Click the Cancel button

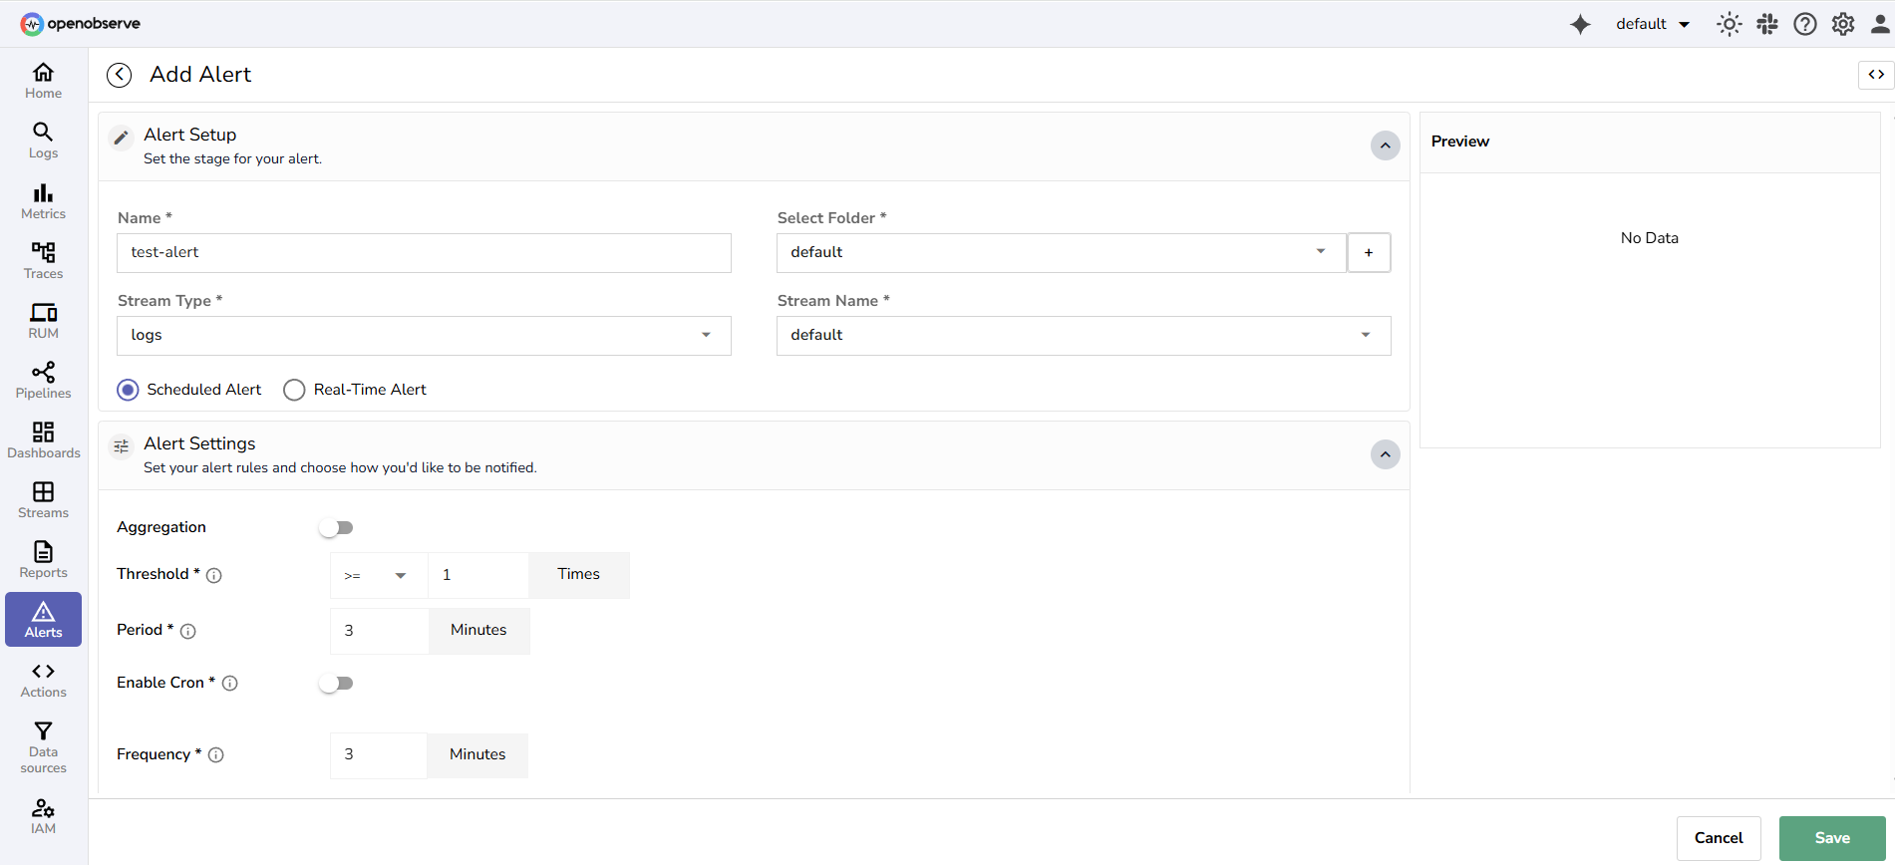[1718, 838]
